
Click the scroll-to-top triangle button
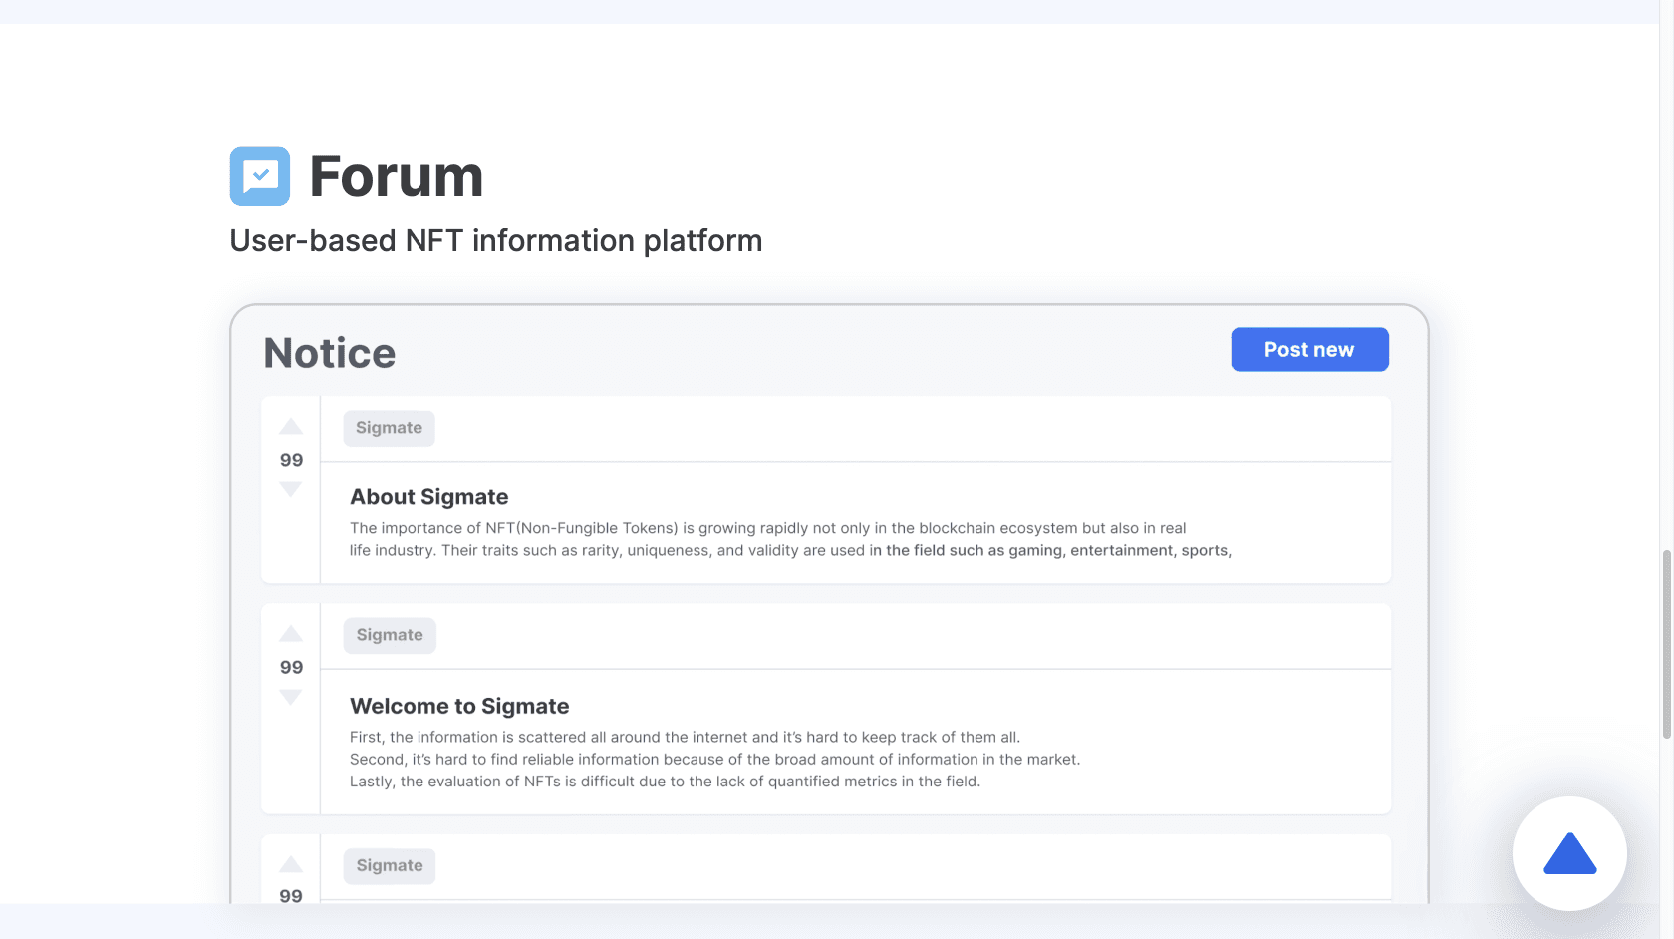click(1569, 853)
